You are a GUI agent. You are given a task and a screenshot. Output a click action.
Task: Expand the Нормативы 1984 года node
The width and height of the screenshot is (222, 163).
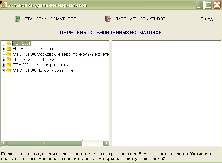pos(3,49)
